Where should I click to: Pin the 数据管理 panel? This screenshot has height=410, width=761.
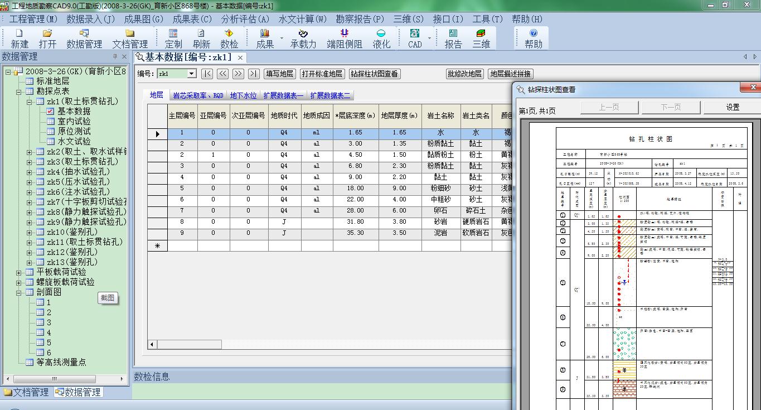click(x=115, y=57)
